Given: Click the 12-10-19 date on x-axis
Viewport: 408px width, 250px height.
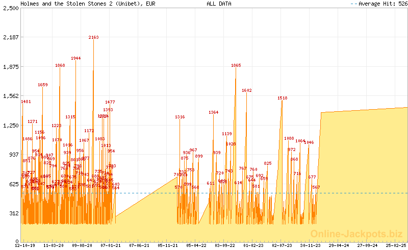Looking at the screenshot, I should (x=24, y=245).
